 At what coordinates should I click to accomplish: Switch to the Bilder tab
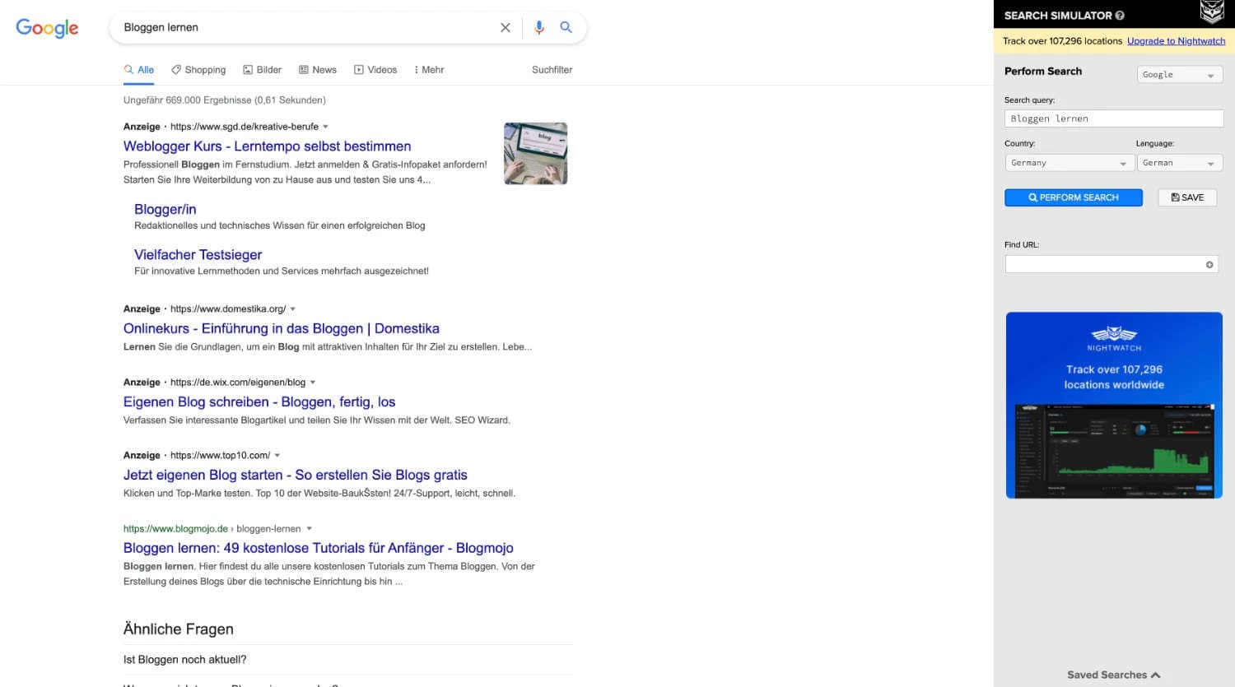point(262,70)
